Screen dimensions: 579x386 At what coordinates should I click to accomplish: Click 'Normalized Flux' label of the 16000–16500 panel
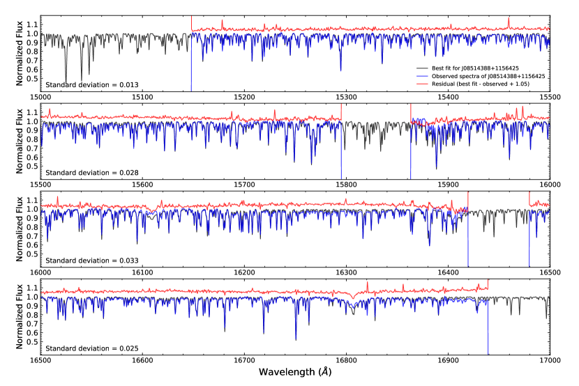tap(20, 229)
